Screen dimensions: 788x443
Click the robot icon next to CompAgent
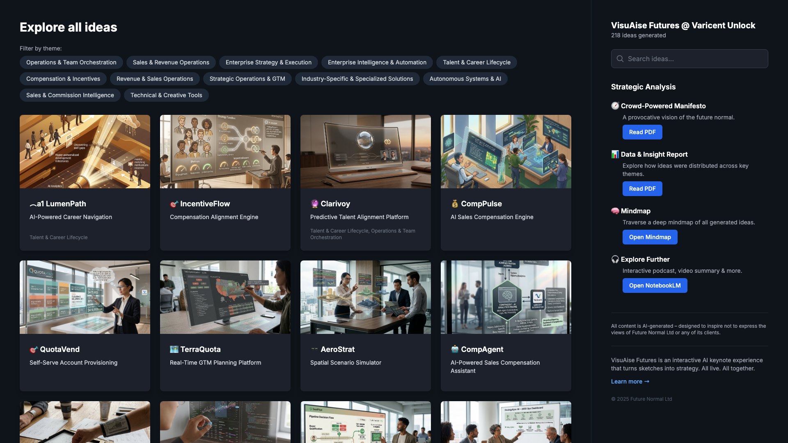(x=455, y=349)
